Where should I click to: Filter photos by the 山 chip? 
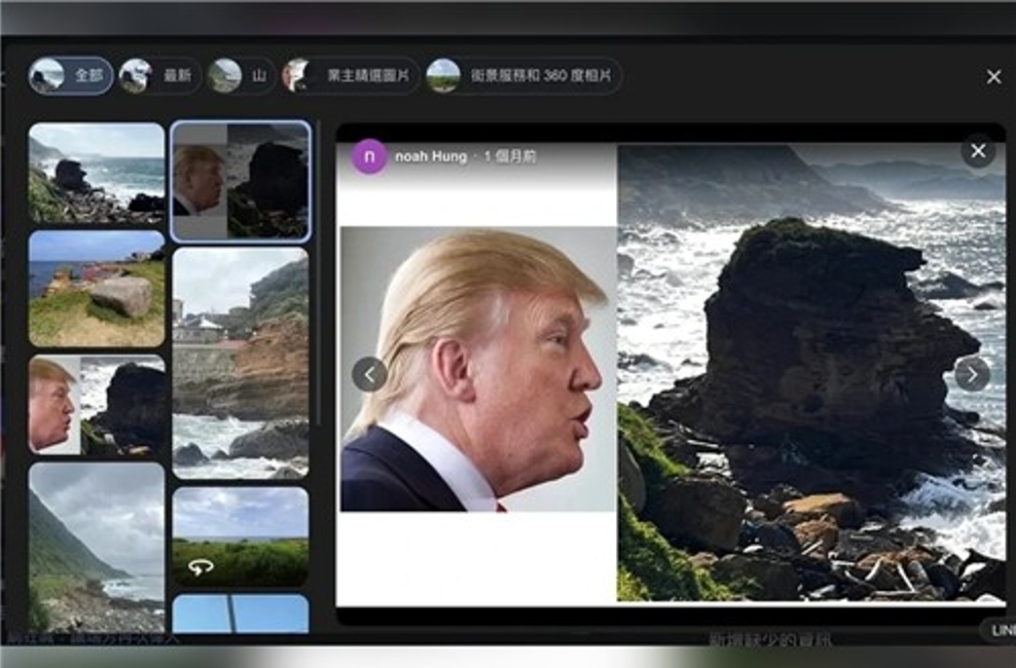tap(241, 76)
